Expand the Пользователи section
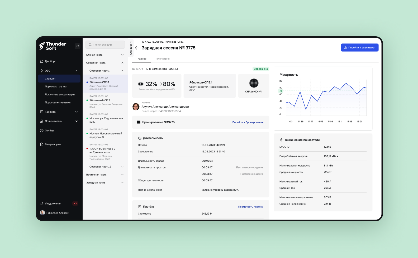 [77, 121]
